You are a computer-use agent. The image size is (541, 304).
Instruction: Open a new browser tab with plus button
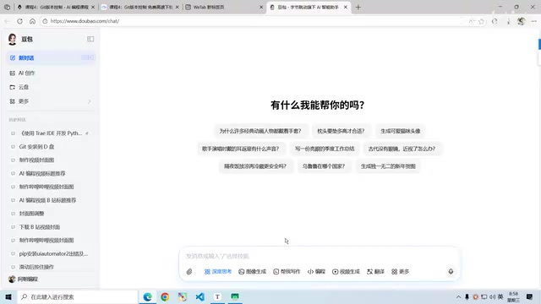(x=358, y=7)
